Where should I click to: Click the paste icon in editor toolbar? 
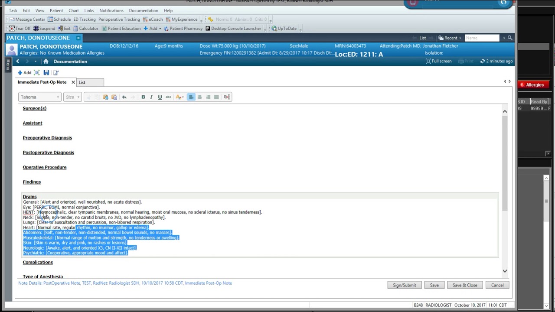pyautogui.click(x=105, y=97)
